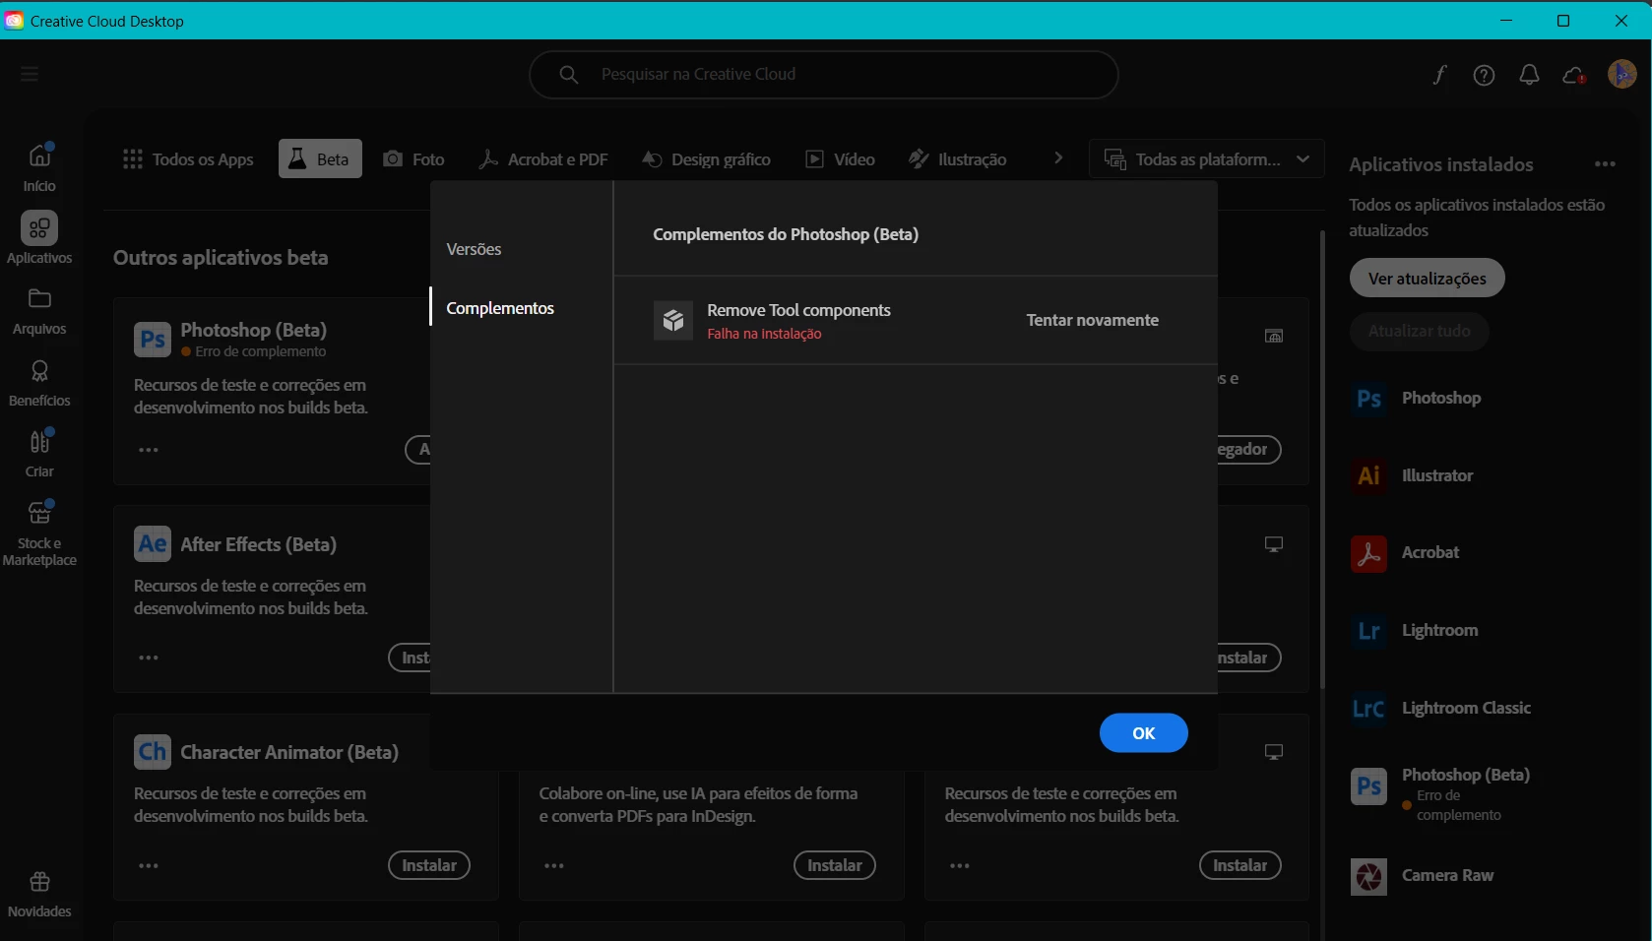
Task: Select the Todos os Apps tab
Action: point(187,158)
